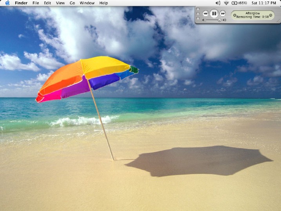The height and width of the screenshot is (211, 281).
Task: Open the Apple menu
Action: pyautogui.click(x=7, y=3)
